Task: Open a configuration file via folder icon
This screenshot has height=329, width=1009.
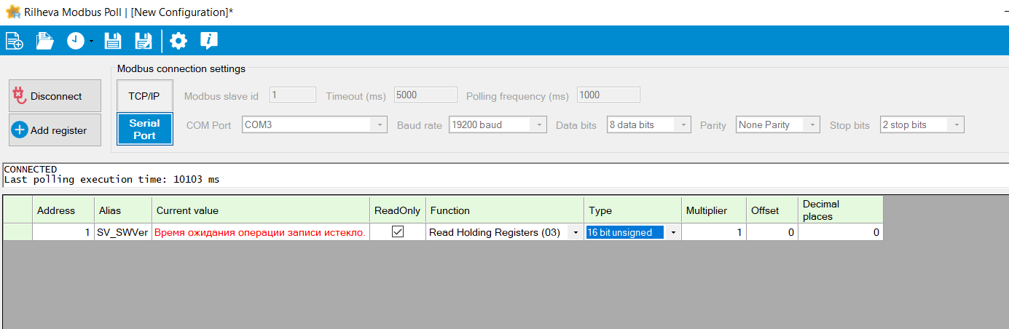Action: pyautogui.click(x=45, y=41)
